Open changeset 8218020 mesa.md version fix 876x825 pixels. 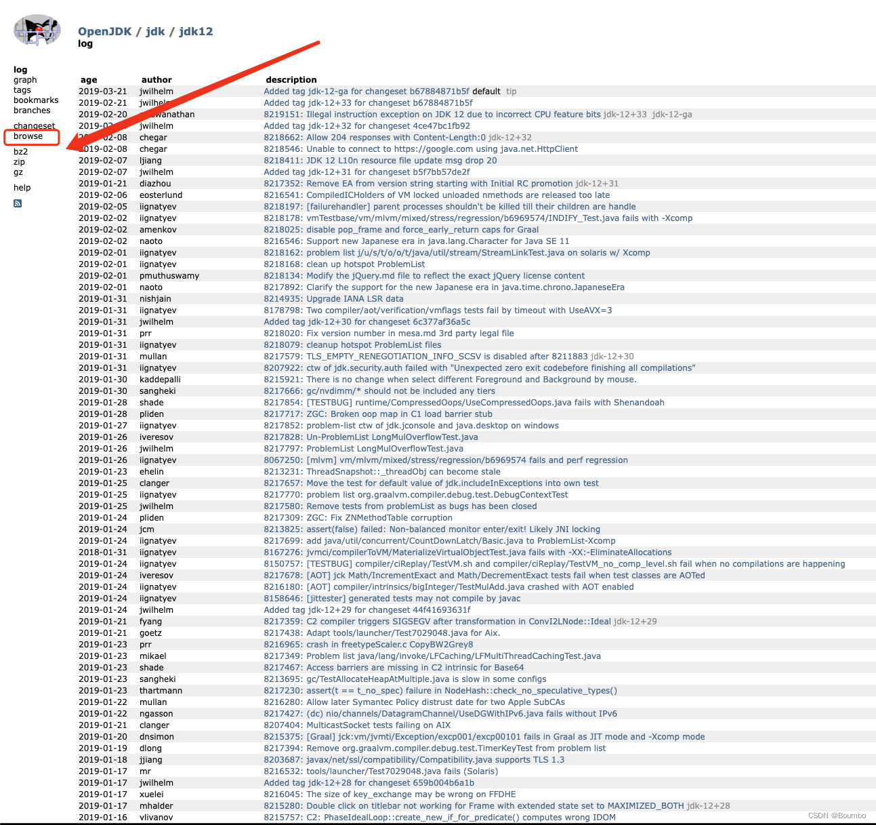389,334
